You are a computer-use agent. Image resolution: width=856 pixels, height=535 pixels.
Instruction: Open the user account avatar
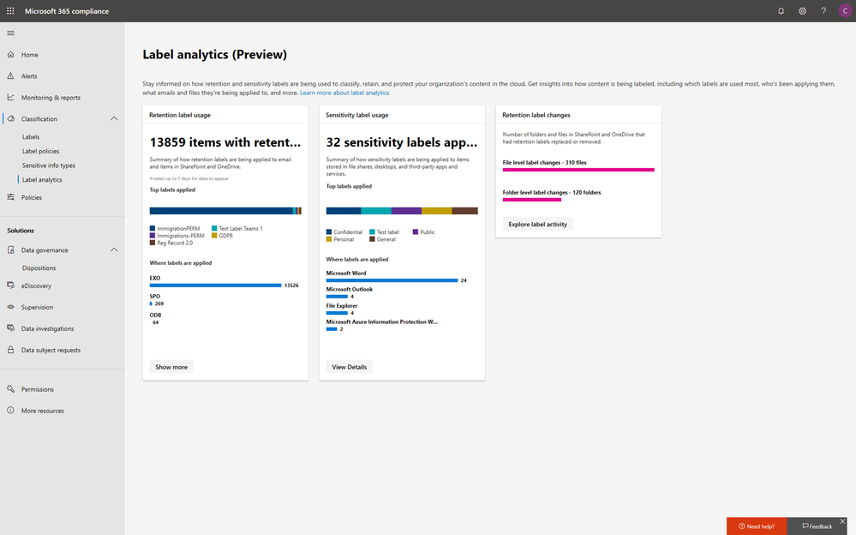click(x=845, y=11)
